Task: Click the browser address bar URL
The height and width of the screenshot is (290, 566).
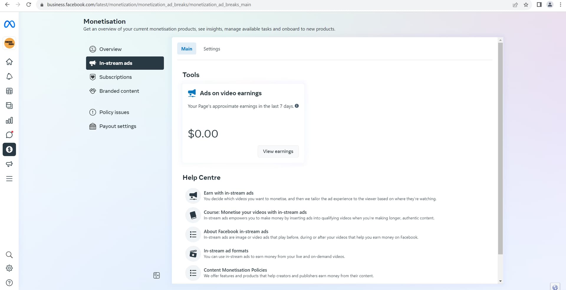Action: tap(149, 5)
